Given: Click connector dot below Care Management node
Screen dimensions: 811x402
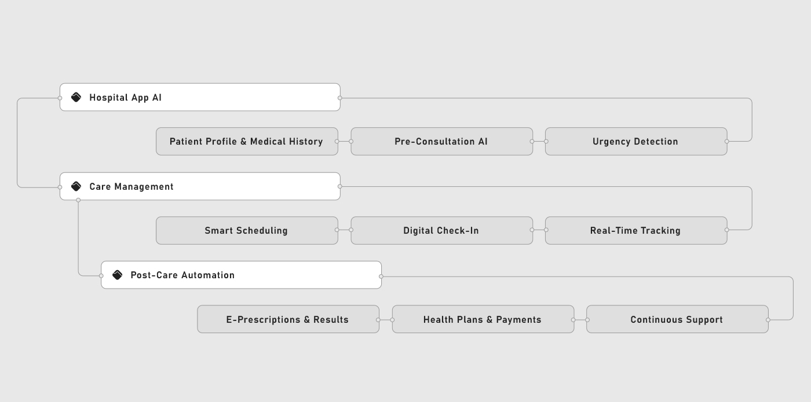Looking at the screenshot, I should (x=78, y=200).
